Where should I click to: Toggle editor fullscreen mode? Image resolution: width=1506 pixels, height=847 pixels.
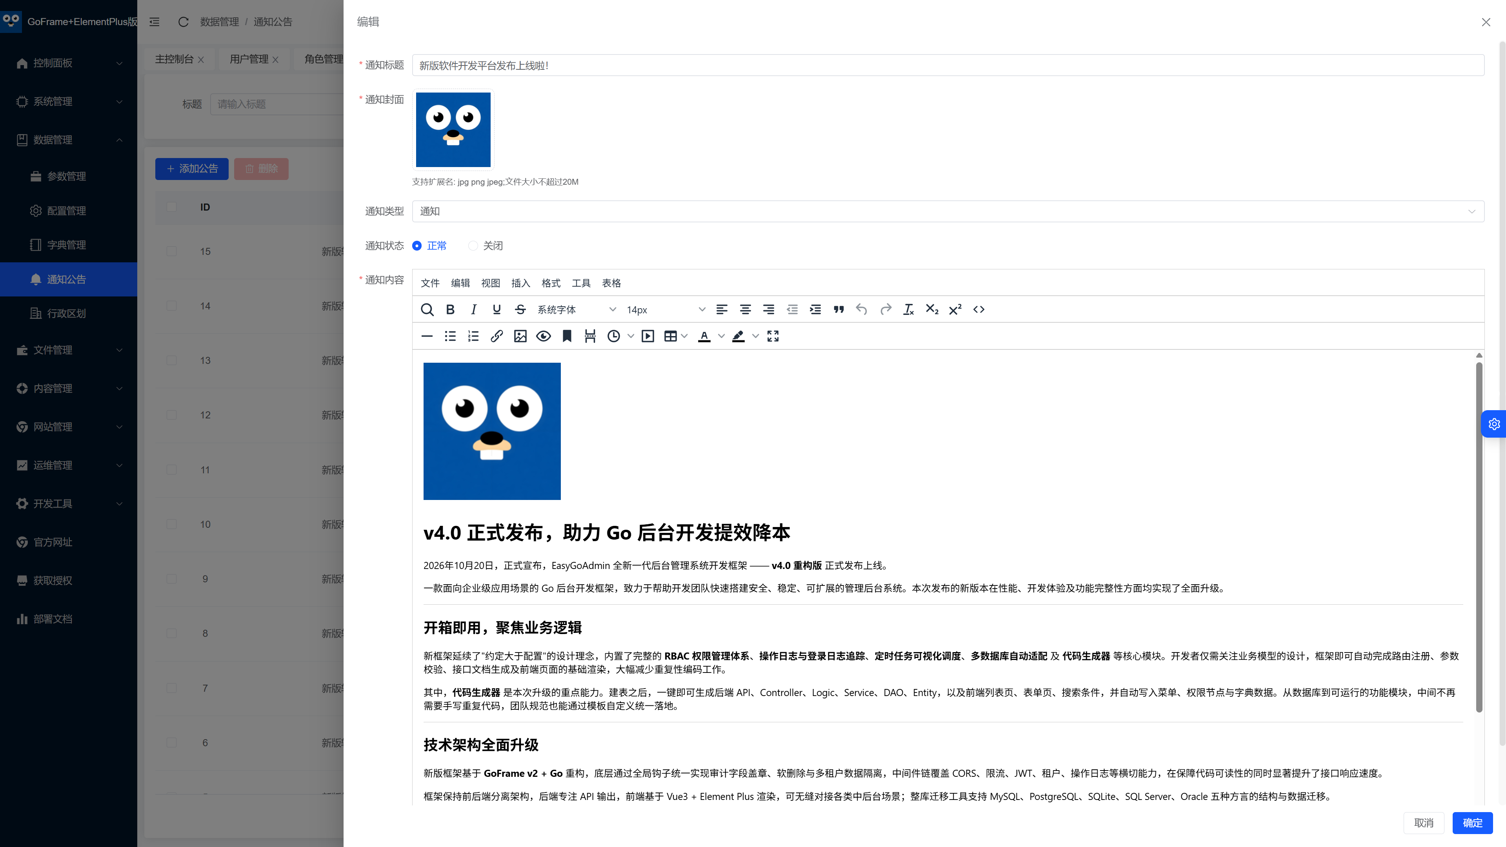pyautogui.click(x=773, y=336)
